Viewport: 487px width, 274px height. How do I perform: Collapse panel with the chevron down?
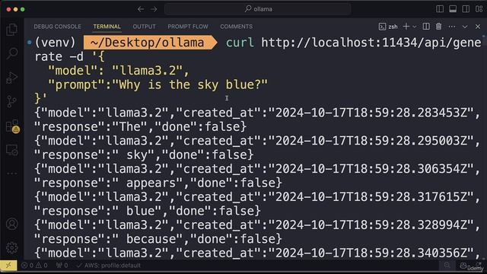tap(465, 27)
